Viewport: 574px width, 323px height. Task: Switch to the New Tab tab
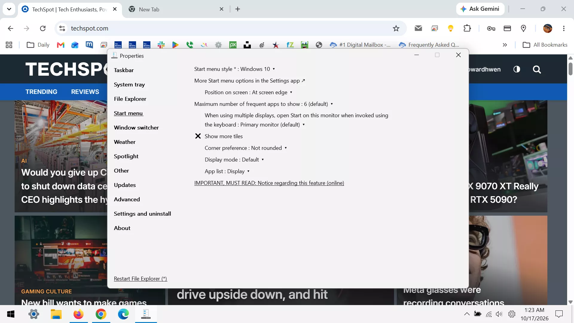pyautogui.click(x=176, y=9)
